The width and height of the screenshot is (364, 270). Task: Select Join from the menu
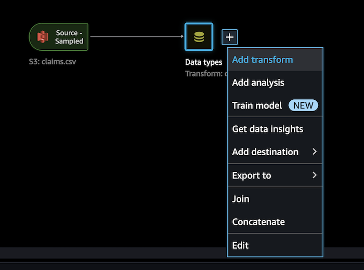(x=275, y=199)
